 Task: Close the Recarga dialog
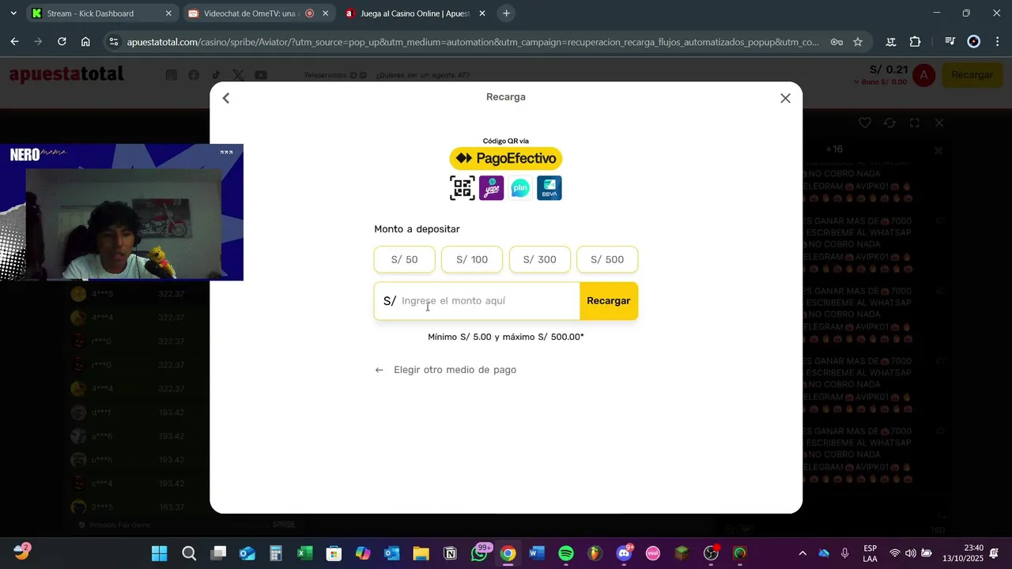coord(785,98)
